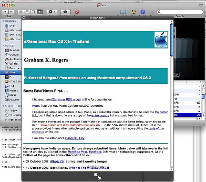Click in the Finder Search field
206x182 pixels.
tap(180, 12)
